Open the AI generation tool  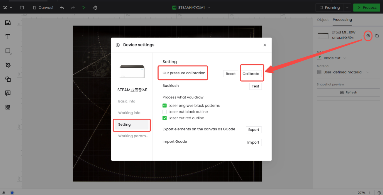tap(8, 93)
